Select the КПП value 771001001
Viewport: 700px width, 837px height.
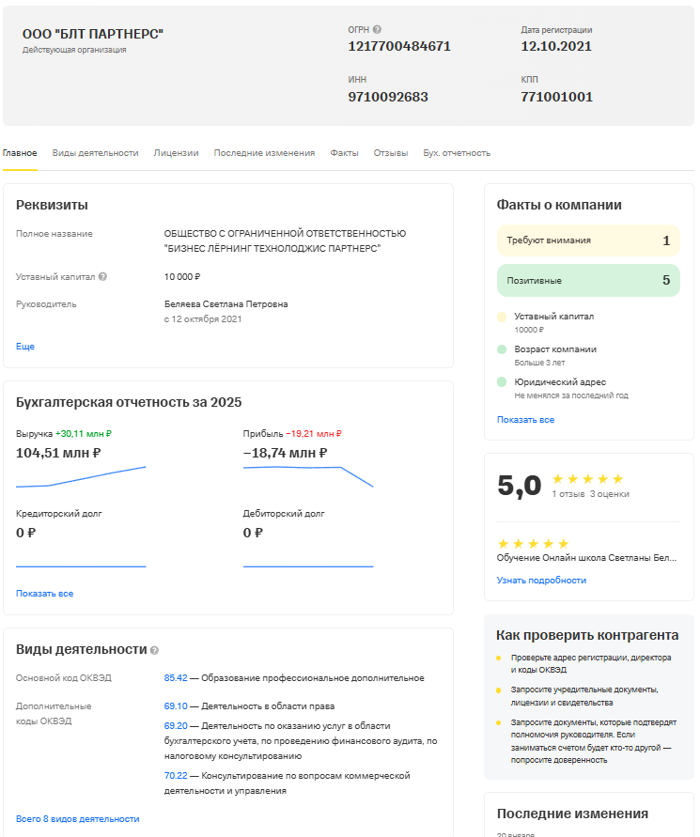557,97
